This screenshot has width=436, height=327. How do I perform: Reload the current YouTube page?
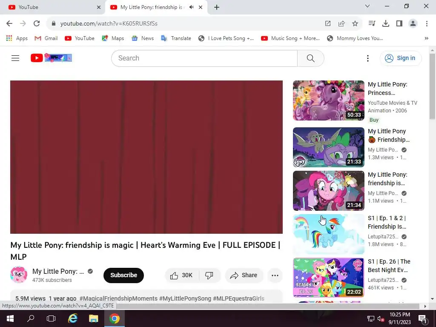37,24
